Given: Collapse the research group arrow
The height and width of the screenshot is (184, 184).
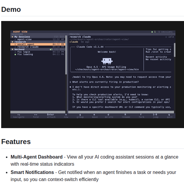Looking at the screenshot, I should [12, 42].
